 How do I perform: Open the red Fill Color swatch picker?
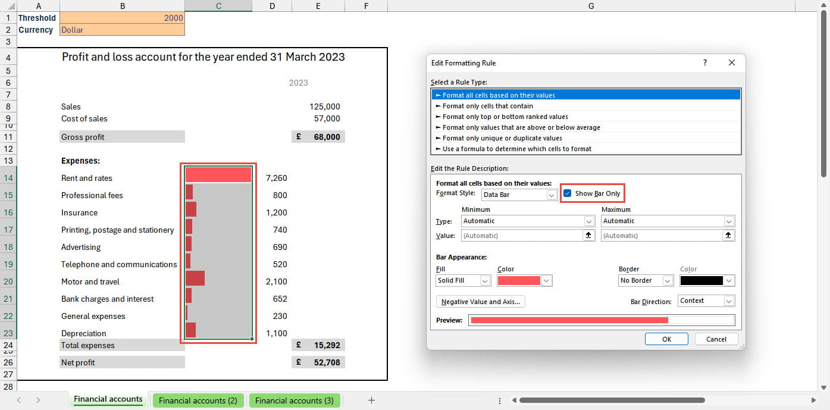524,280
